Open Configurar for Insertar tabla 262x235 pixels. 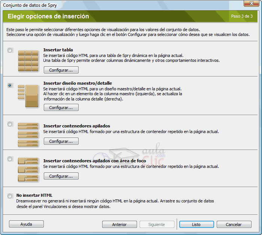61,70
